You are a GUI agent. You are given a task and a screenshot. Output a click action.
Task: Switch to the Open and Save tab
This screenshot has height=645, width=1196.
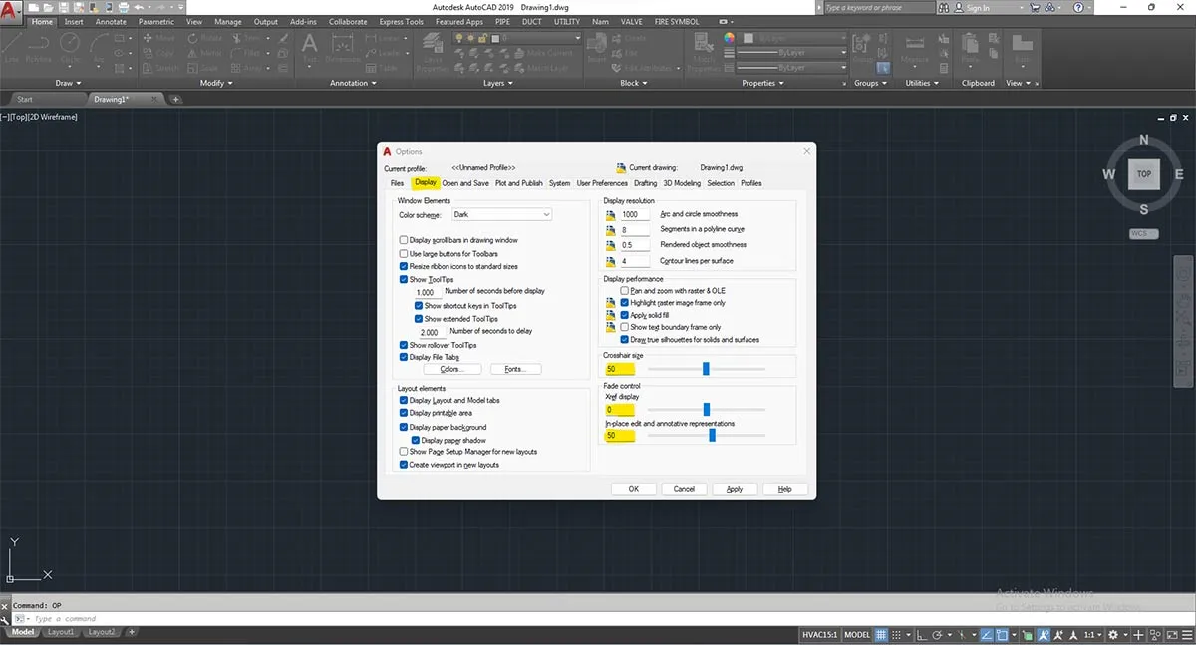point(465,183)
